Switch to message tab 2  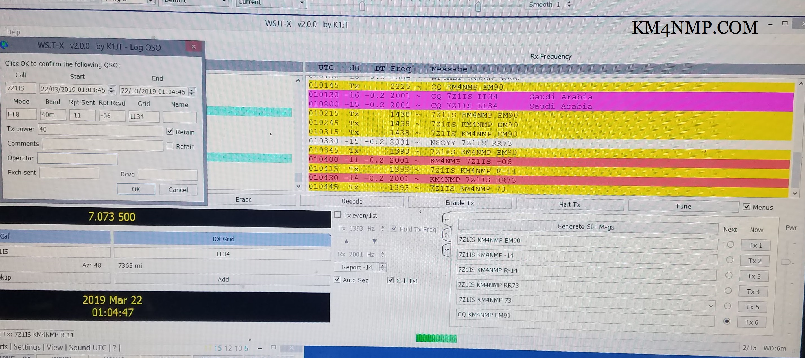coord(447,235)
